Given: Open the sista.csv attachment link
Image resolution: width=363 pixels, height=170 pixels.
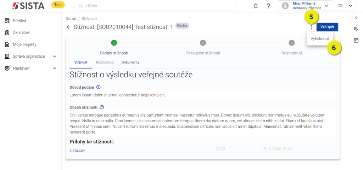Looking at the screenshot, I should click(77, 150).
